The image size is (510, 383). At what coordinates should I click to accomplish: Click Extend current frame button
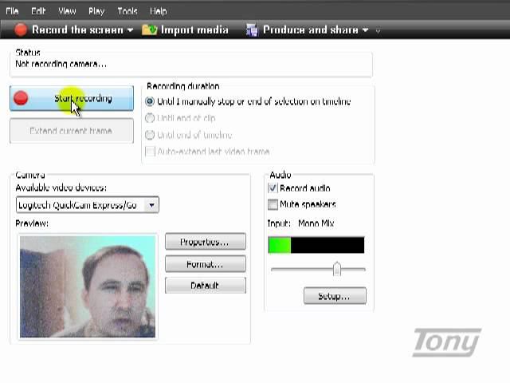pos(72,131)
